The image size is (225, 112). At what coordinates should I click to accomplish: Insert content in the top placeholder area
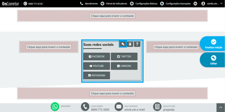[x=112, y=16]
